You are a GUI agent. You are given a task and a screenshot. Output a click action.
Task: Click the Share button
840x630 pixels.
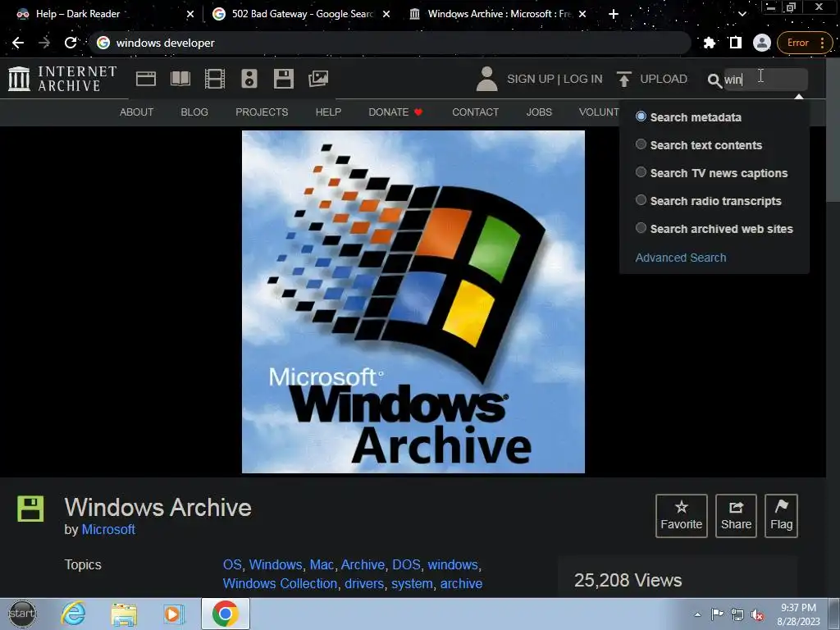click(x=736, y=516)
